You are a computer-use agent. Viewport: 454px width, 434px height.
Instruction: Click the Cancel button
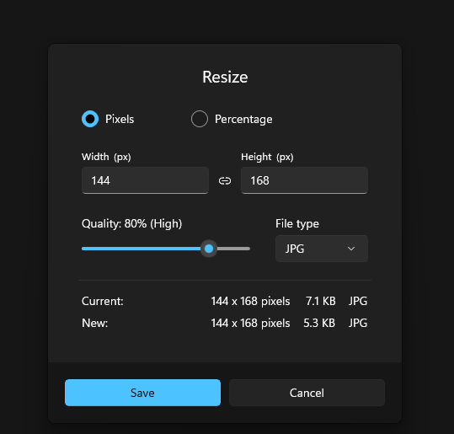click(307, 393)
